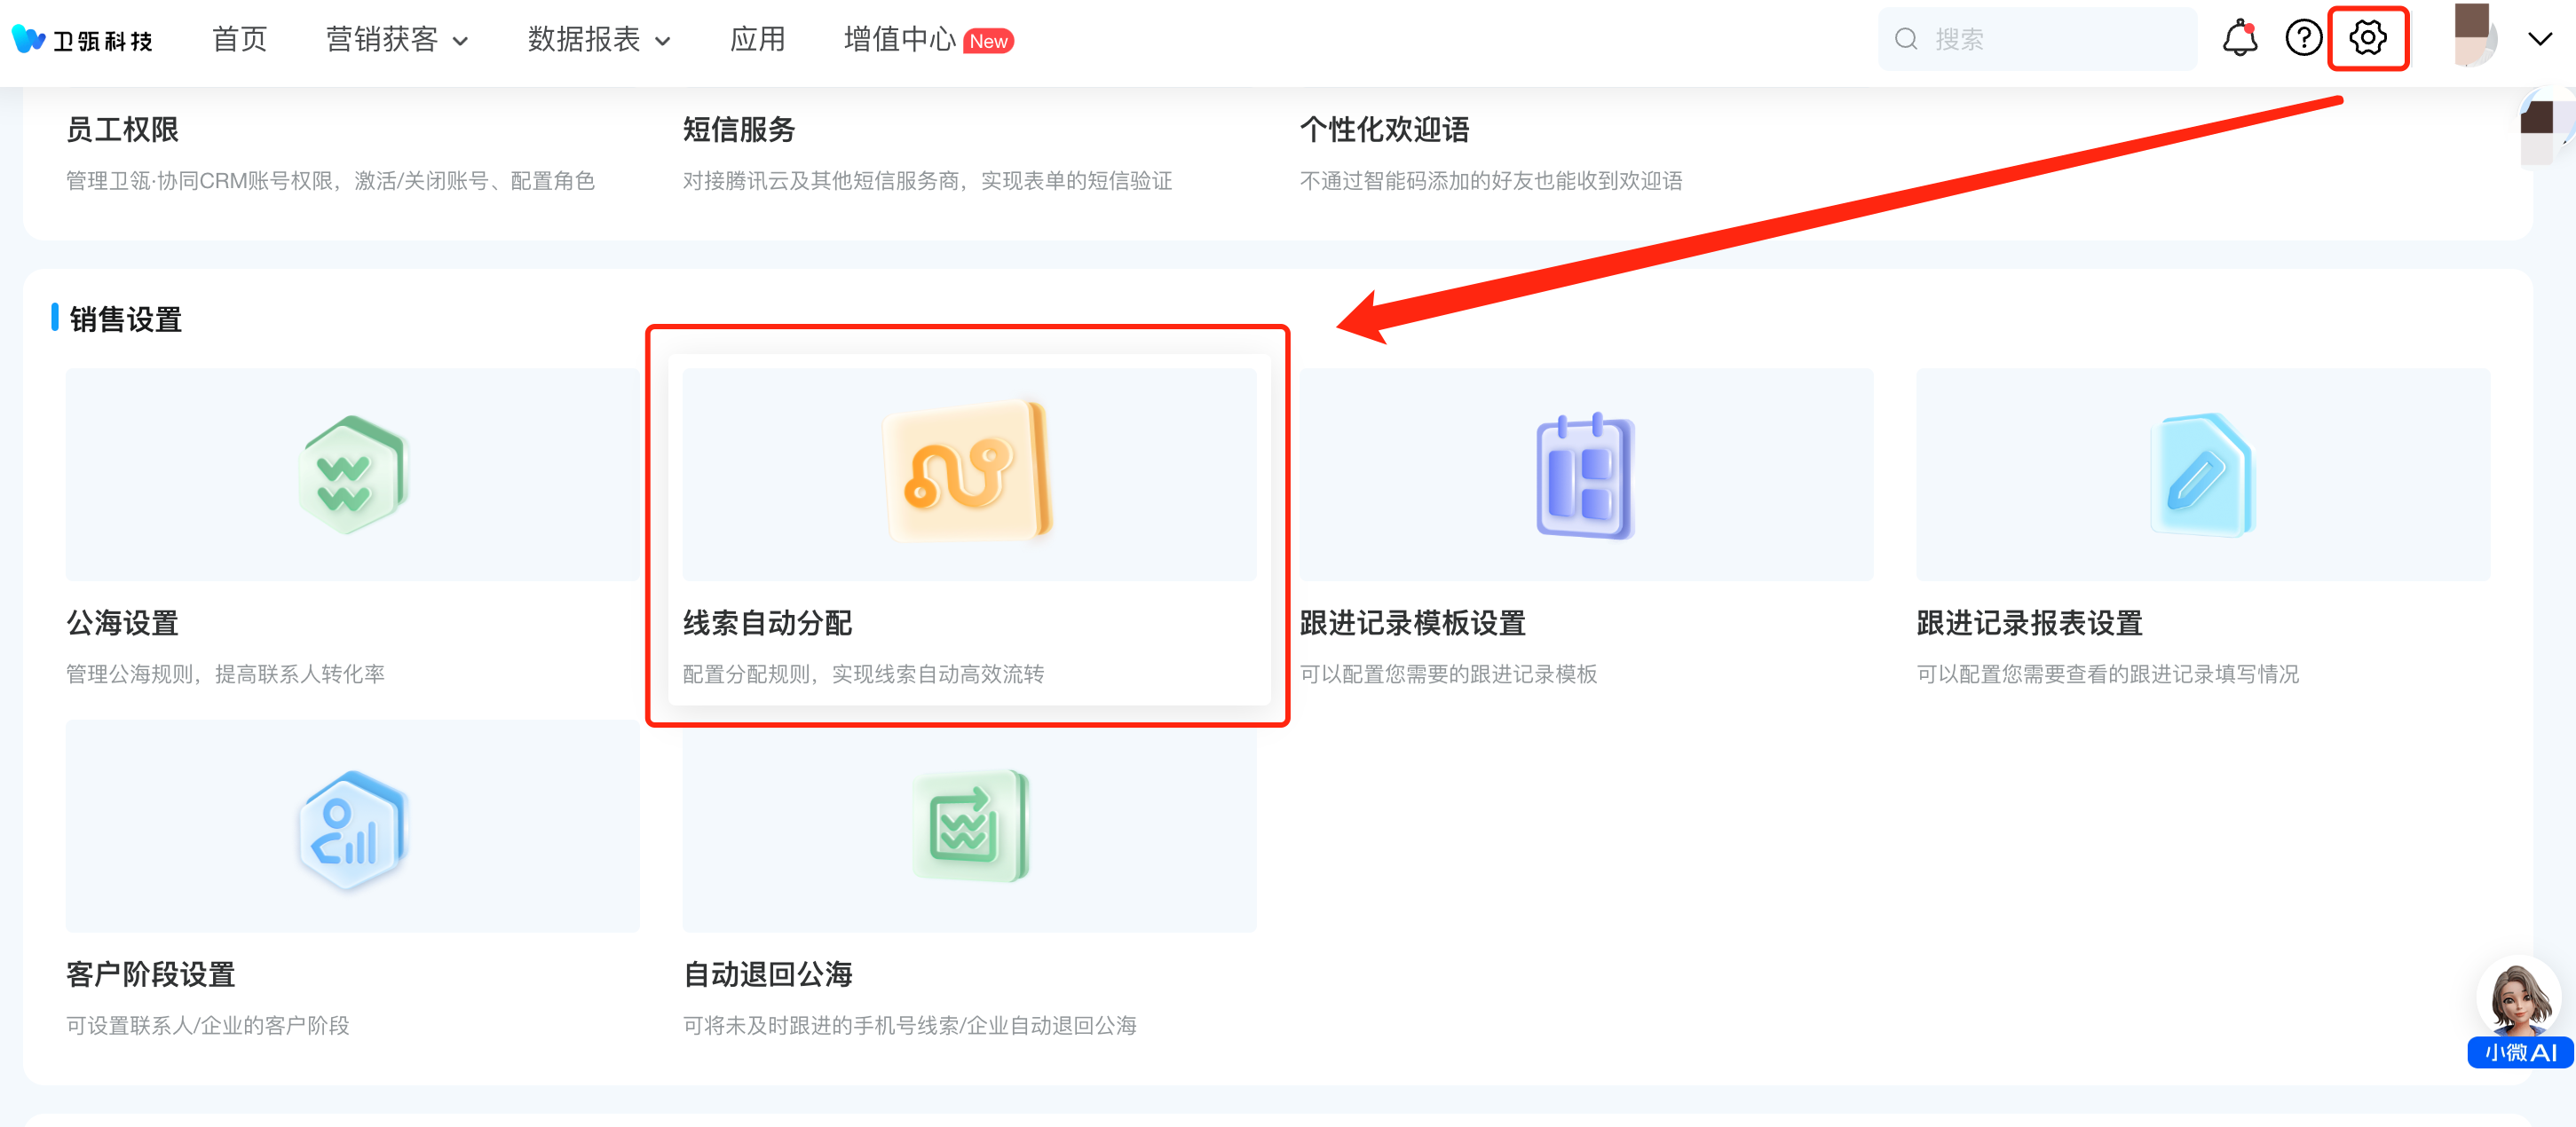Click text 可将未及时跟进的手机号线索/企业自动退回公海
2576x1127 pixels.
point(909,1025)
